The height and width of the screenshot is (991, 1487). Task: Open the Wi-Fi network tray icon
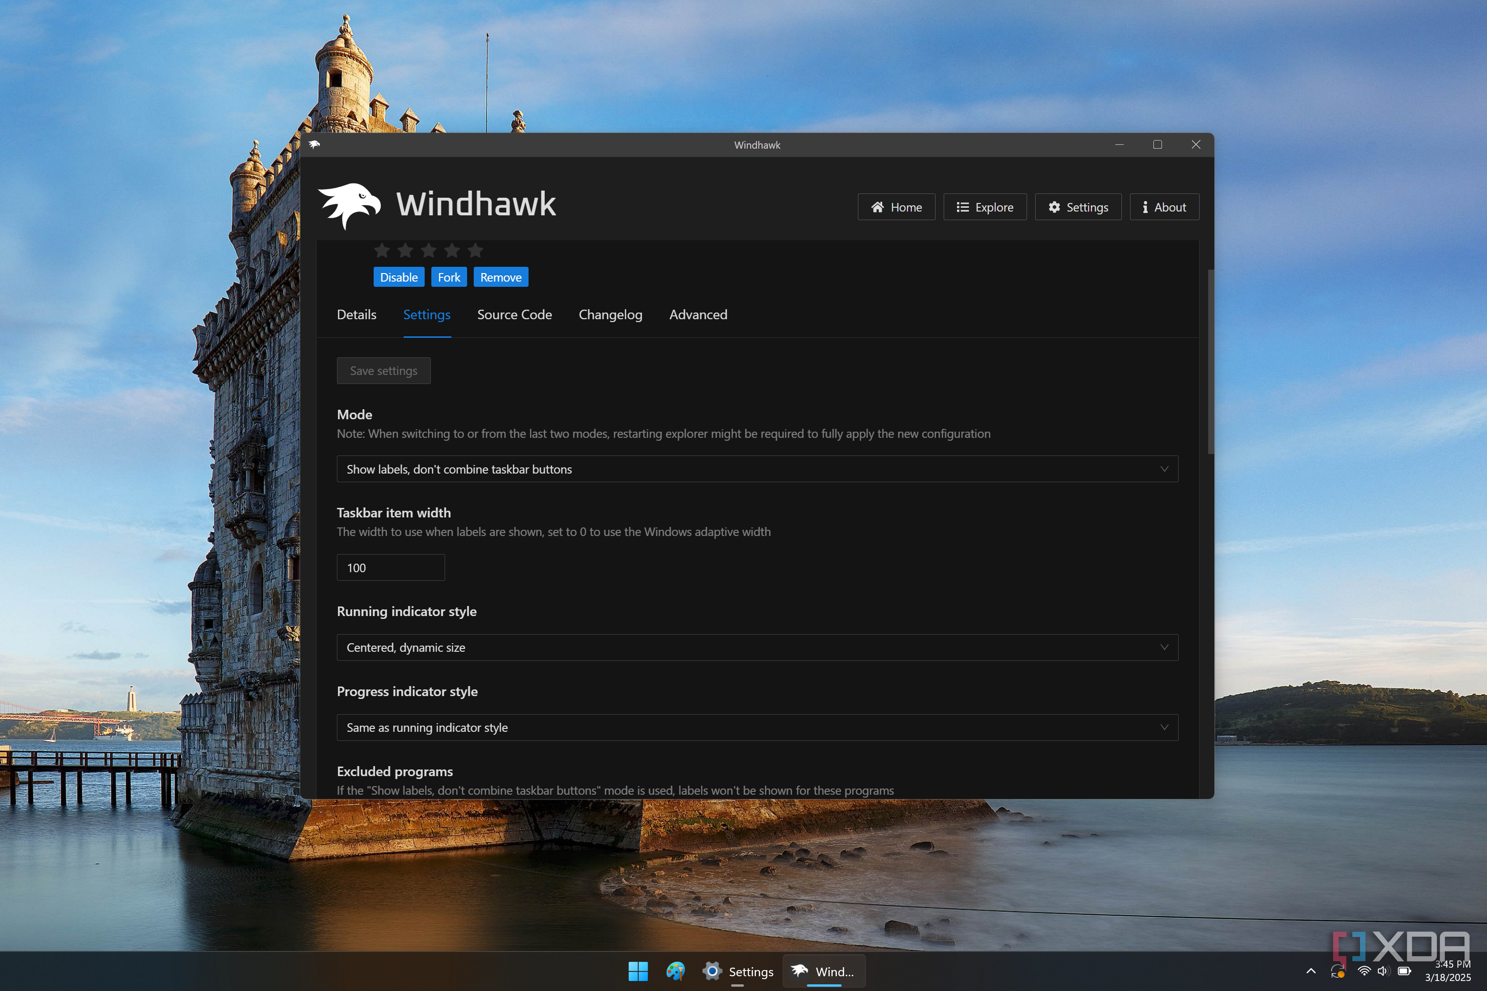[1365, 971]
